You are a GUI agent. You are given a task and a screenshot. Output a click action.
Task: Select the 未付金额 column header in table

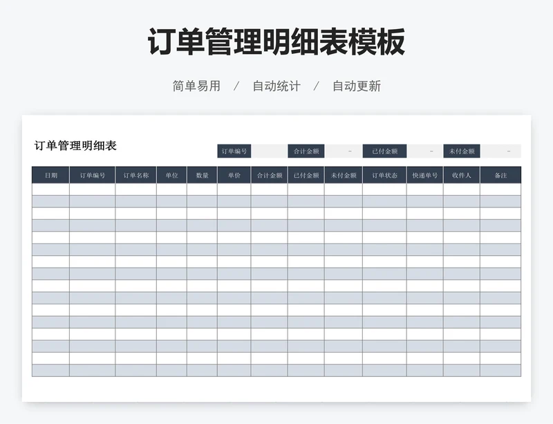pyautogui.click(x=344, y=175)
